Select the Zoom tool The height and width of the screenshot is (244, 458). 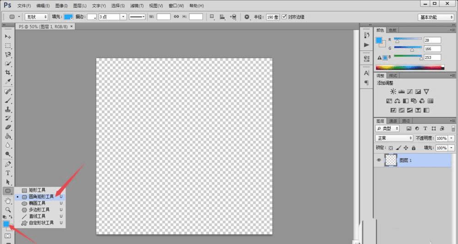8,210
